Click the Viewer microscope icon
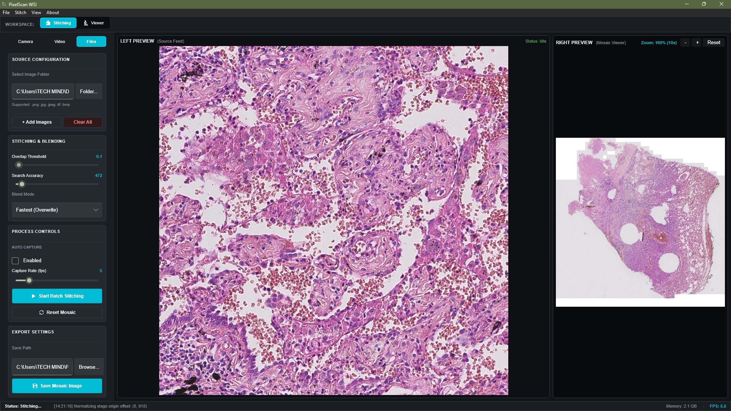 [x=86, y=23]
